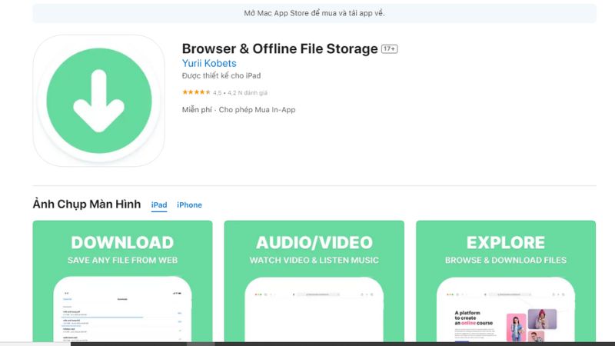The height and width of the screenshot is (346, 615).
Task: Switch to iPad screenshots tab
Action: (x=159, y=205)
